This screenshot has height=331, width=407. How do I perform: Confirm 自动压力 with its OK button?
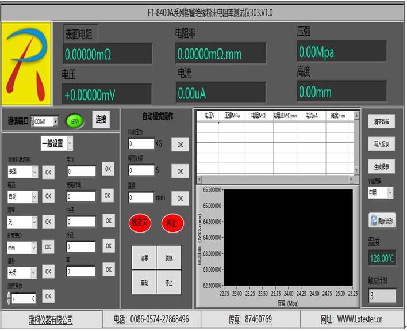point(180,144)
